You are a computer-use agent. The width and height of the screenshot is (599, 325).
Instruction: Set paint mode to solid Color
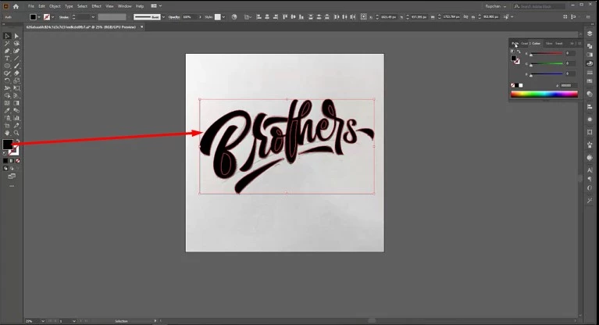[x=5, y=161]
